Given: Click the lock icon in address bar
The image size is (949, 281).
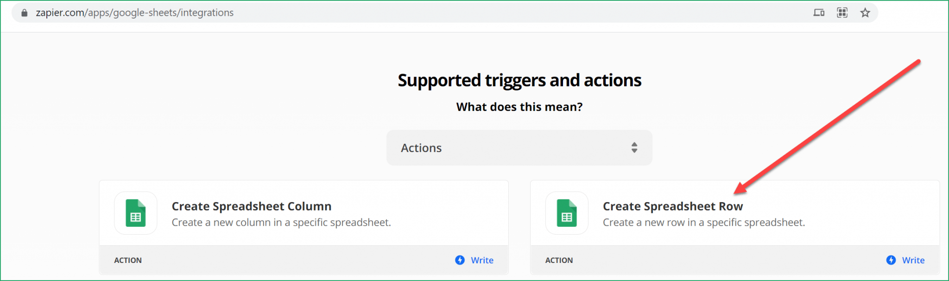Looking at the screenshot, I should pyautogui.click(x=25, y=13).
